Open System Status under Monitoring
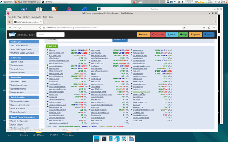The height and width of the screenshot is (142, 228). tap(17, 62)
